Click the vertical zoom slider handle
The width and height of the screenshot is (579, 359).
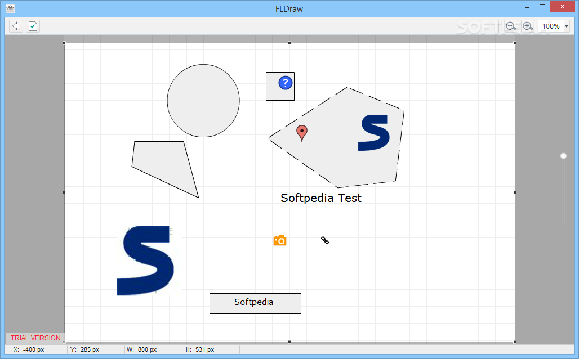[563, 156]
